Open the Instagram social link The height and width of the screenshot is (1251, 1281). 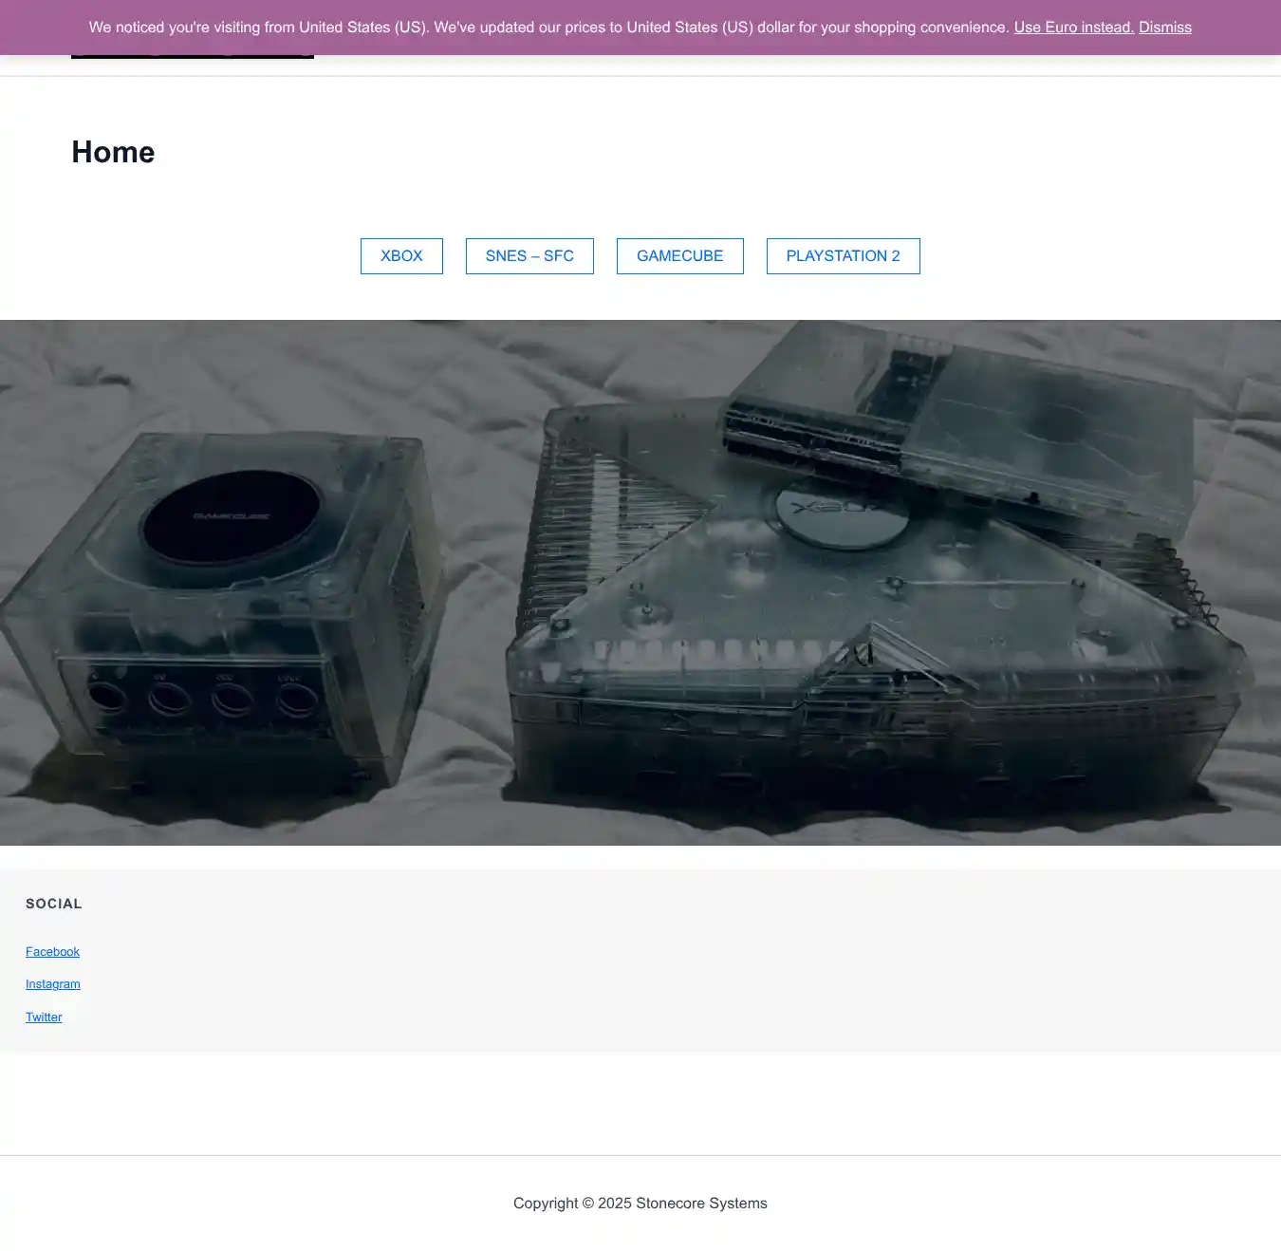point(53,984)
